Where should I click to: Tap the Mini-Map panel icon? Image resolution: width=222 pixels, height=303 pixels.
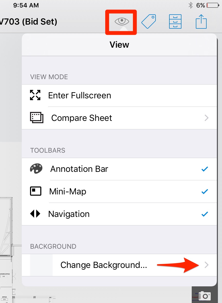point(36,191)
